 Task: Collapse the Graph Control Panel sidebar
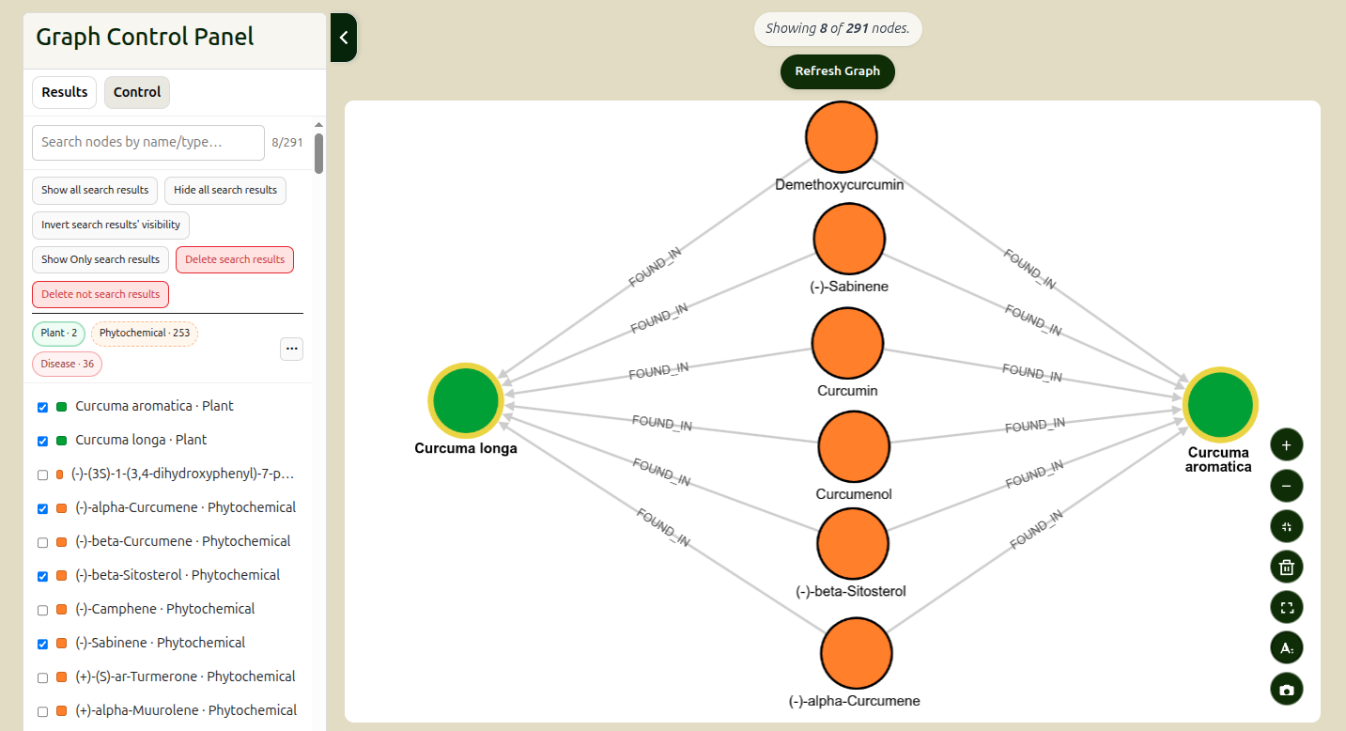344,38
